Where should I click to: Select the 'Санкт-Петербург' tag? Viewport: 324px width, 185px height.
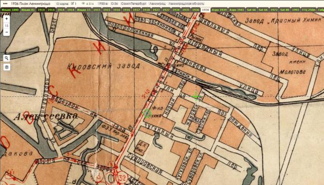click(133, 4)
